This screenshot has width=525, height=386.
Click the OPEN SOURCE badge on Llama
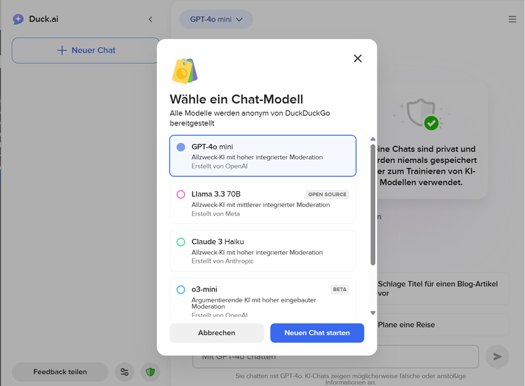pyautogui.click(x=327, y=195)
